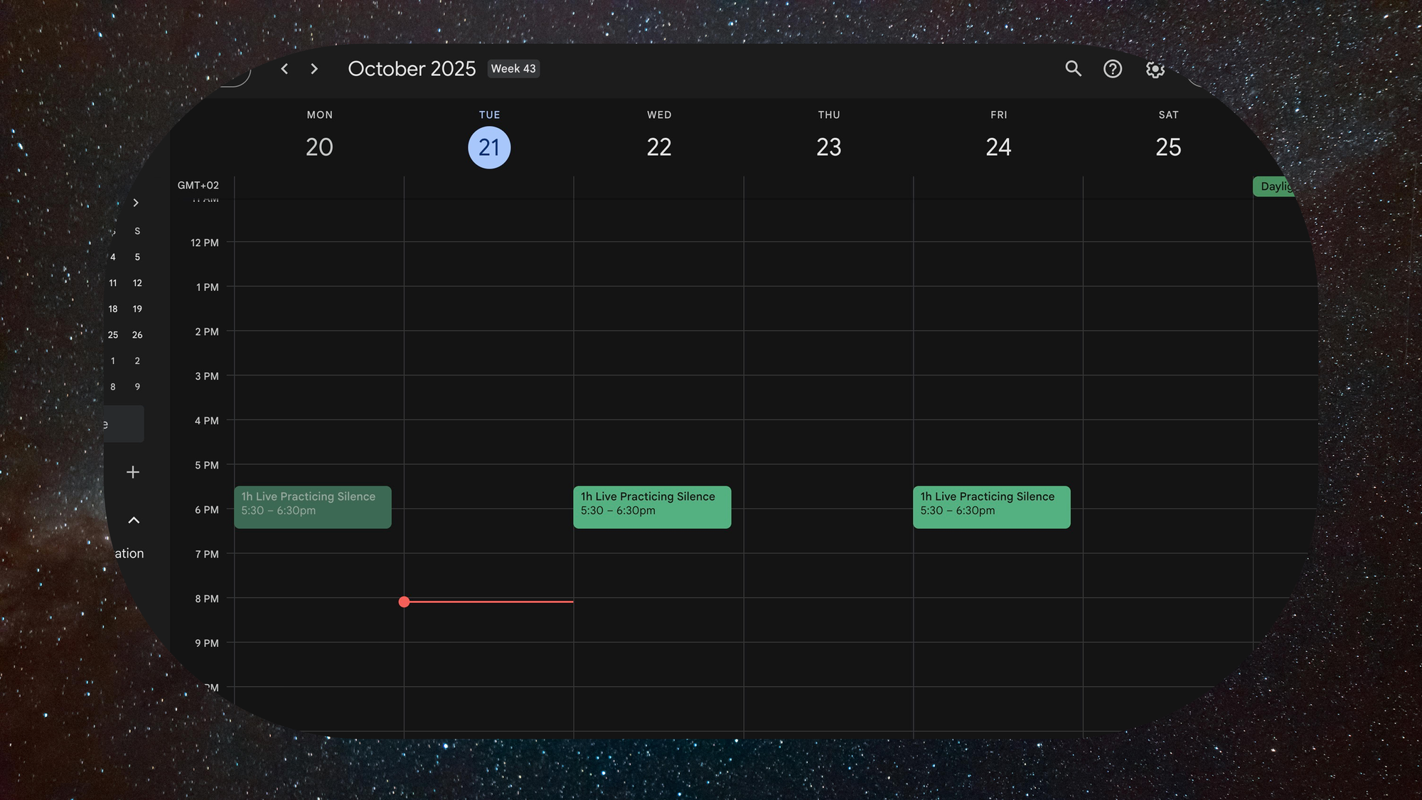Open Friday's Live Practicing Silence event
Screen dimensions: 1422x800
point(991,506)
